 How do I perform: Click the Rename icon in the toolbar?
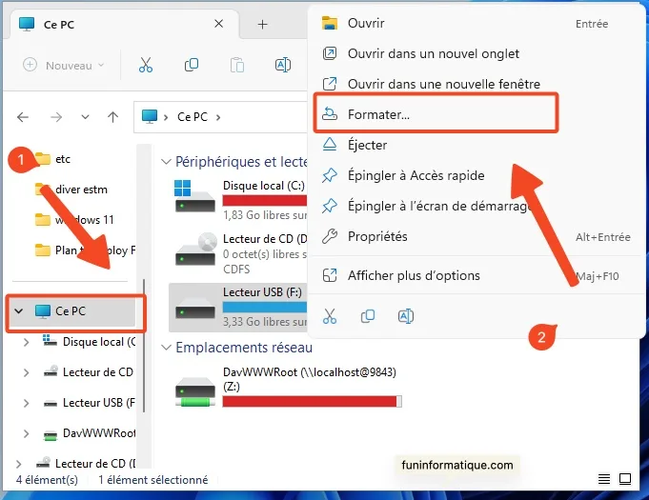click(x=283, y=65)
